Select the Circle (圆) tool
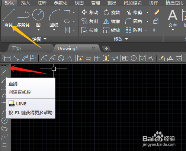Screen dimensions: 186x151 click(x=38, y=18)
